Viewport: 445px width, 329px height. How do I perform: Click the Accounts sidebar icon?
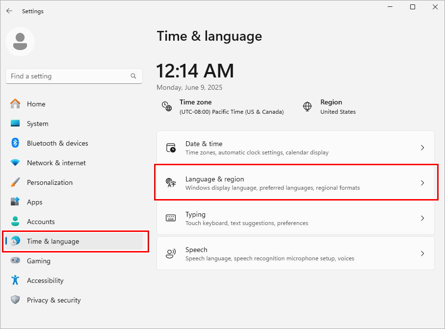(15, 222)
